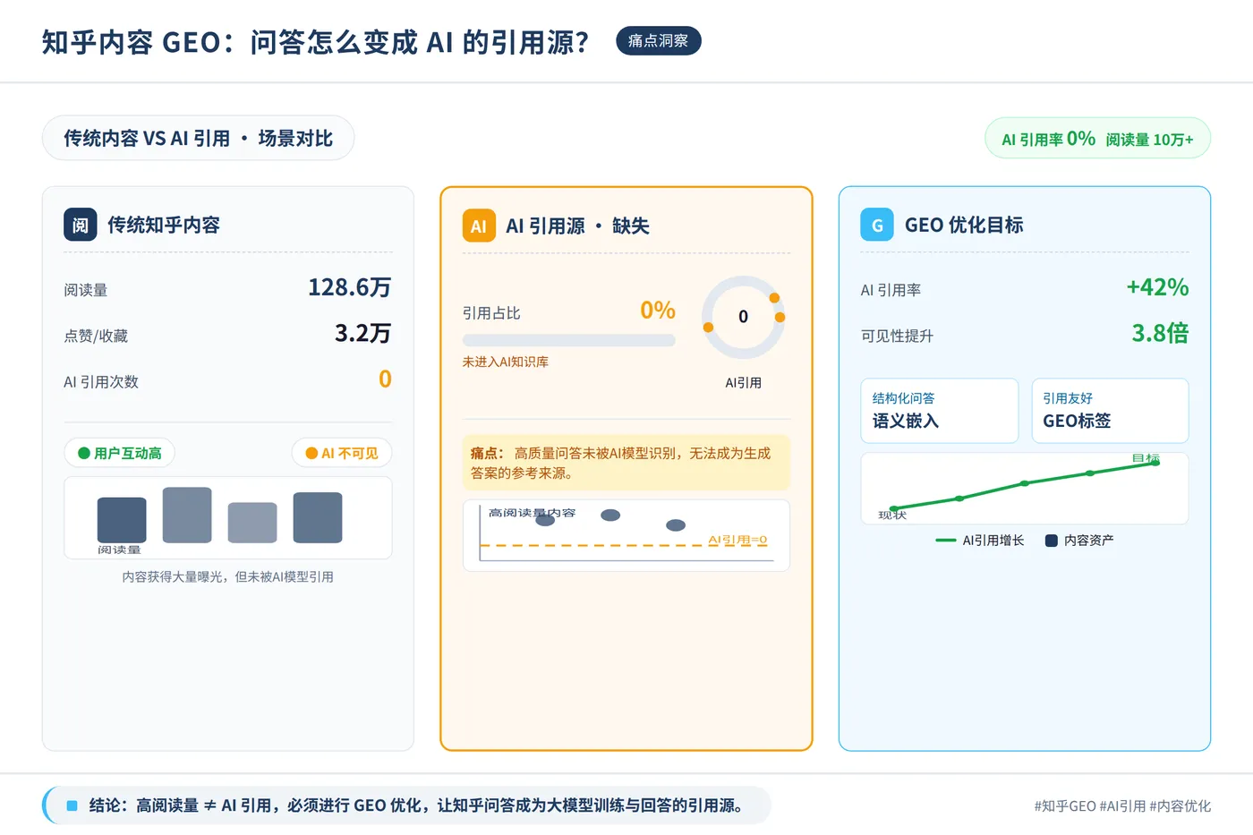This screenshot has height=835, width=1253.
Task: Click the 阅 icon beside 传统知乎内容
Action: [80, 225]
